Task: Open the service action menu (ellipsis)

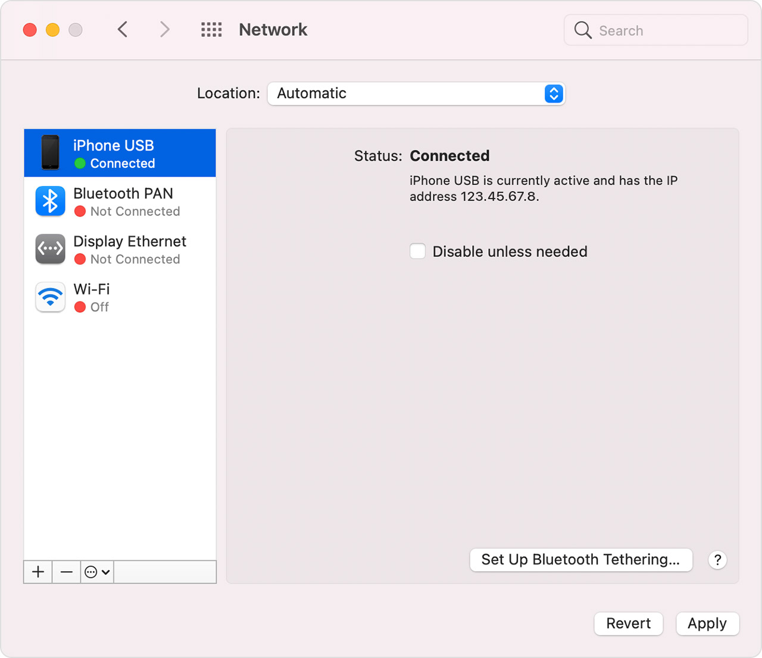Action: tap(97, 572)
